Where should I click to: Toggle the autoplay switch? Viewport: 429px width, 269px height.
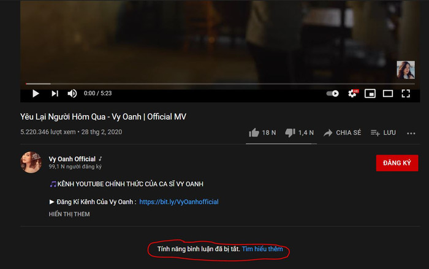pos(332,93)
